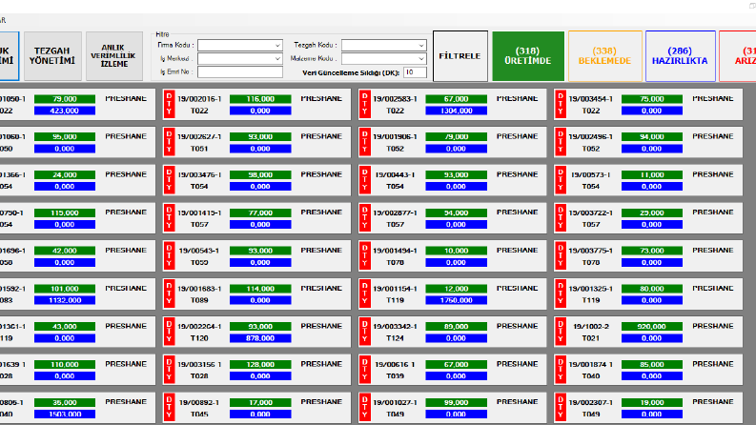Click the DTY badge of order 19/00543-1

[169, 256]
